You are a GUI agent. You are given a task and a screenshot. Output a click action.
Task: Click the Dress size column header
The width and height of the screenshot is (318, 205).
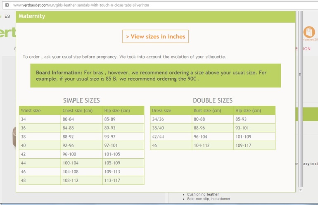click(171, 110)
